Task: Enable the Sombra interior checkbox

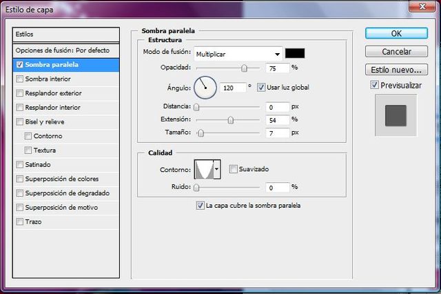Action: point(19,79)
